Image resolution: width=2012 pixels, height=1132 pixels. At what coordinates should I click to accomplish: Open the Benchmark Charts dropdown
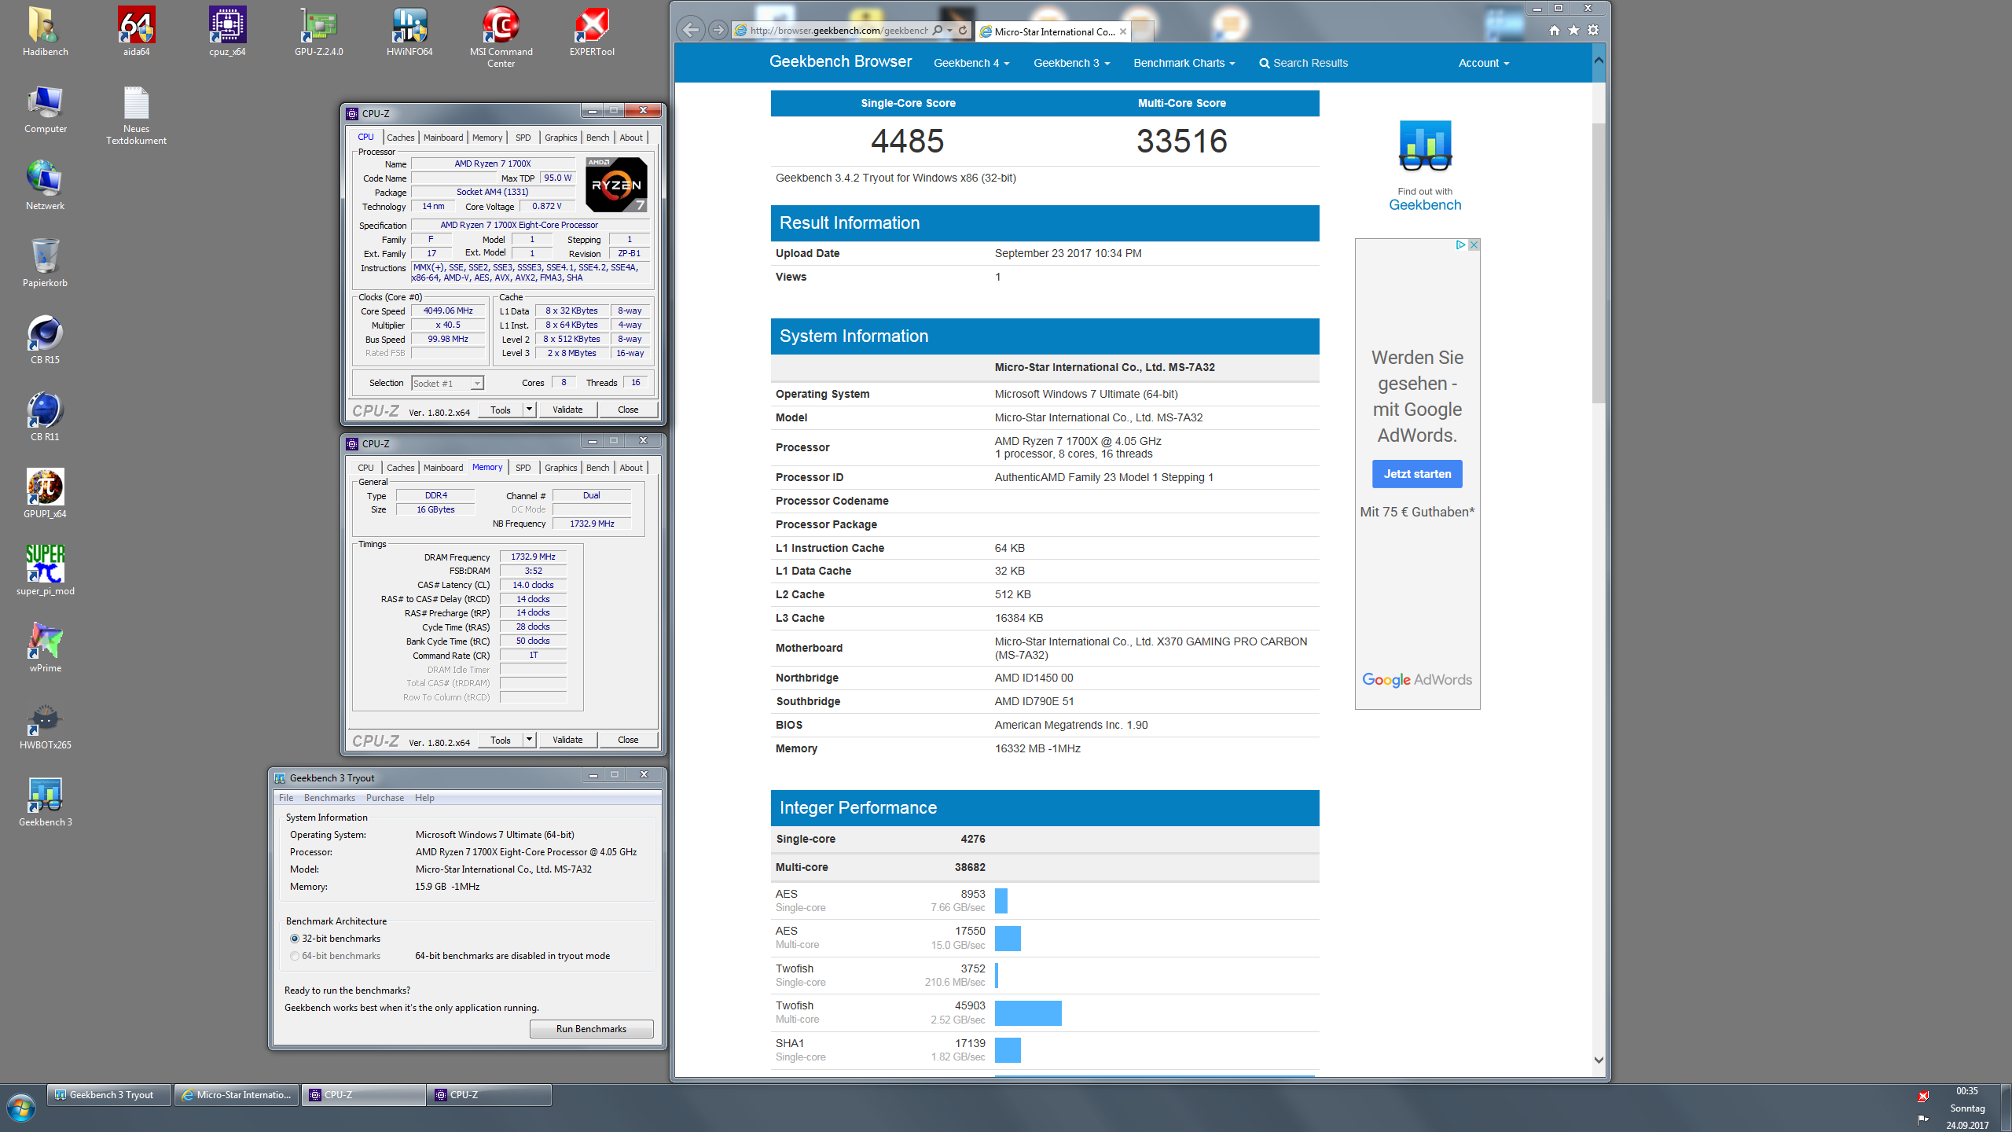point(1184,63)
